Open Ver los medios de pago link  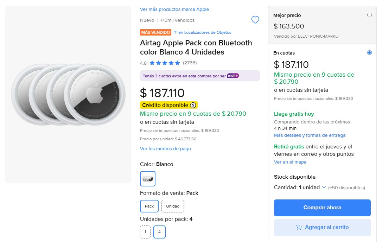point(165,149)
